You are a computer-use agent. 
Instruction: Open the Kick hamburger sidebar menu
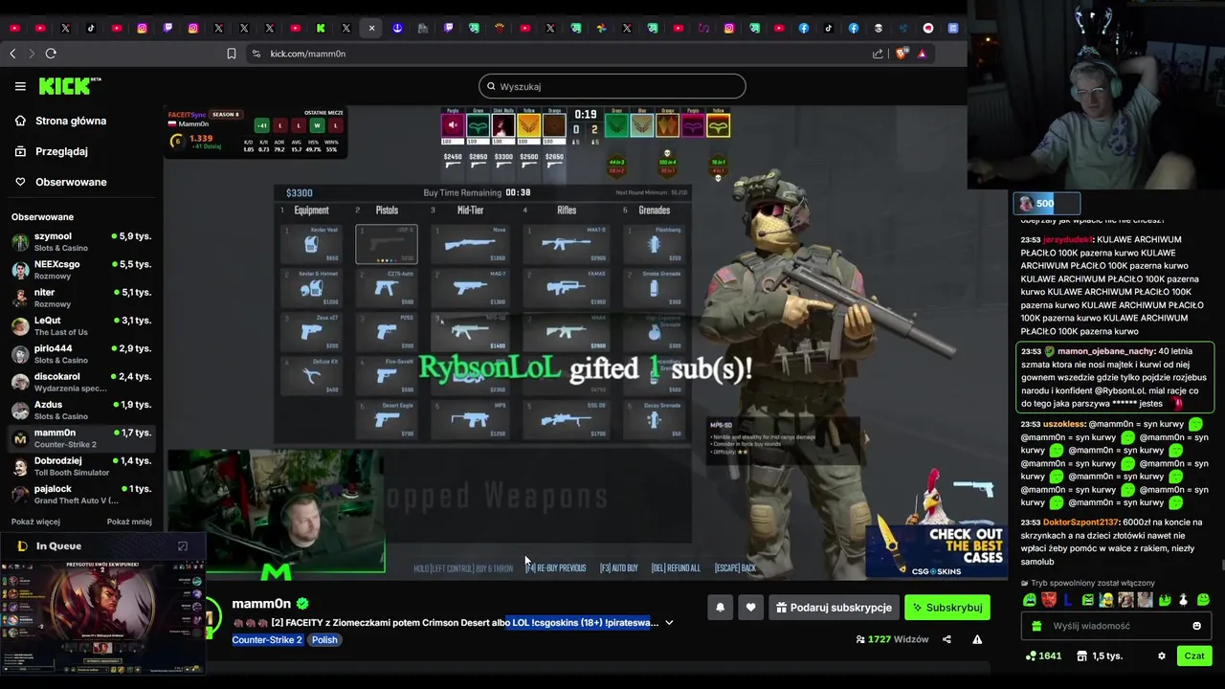(x=20, y=86)
